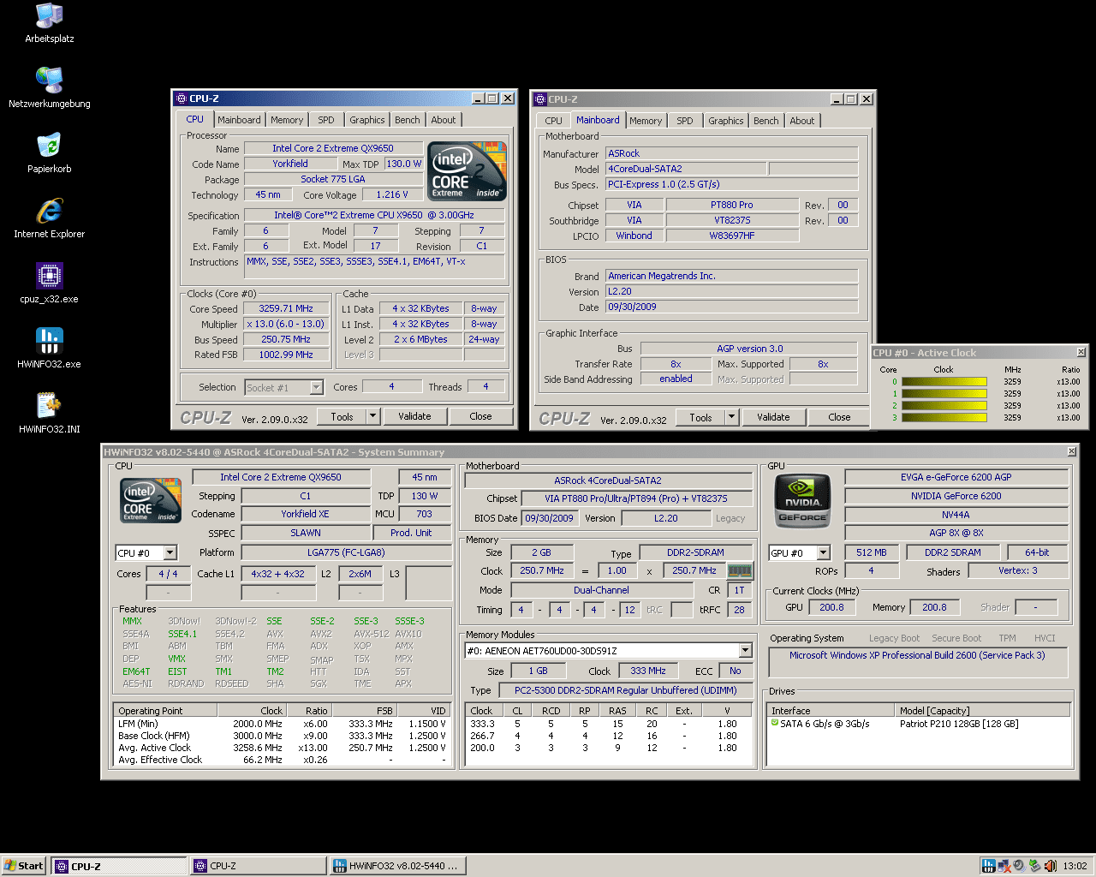Open the SPD tab in the Mainboard CPU-Z window

click(685, 121)
